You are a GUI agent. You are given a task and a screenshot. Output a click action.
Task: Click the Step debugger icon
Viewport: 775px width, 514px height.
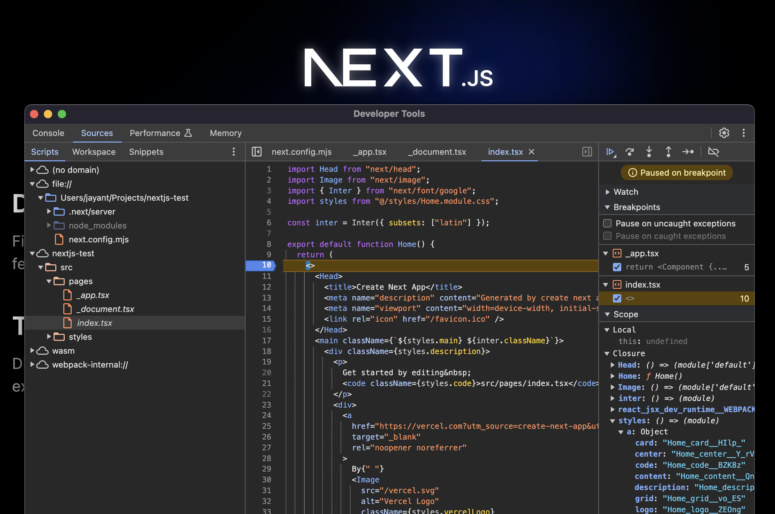(688, 152)
